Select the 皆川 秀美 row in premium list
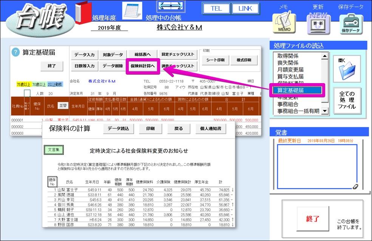The width and height of the screenshot is (372, 241). point(141,205)
